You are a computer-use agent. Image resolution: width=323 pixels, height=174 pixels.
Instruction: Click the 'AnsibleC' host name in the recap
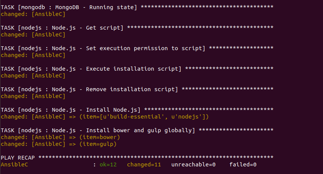[x=14, y=165]
